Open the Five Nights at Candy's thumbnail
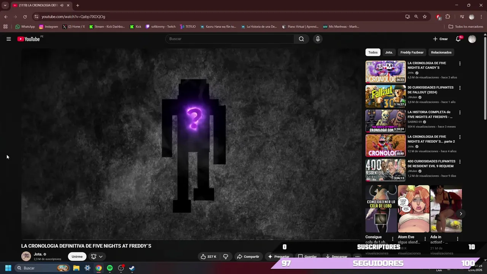This screenshot has width=487, height=274. click(x=385, y=72)
